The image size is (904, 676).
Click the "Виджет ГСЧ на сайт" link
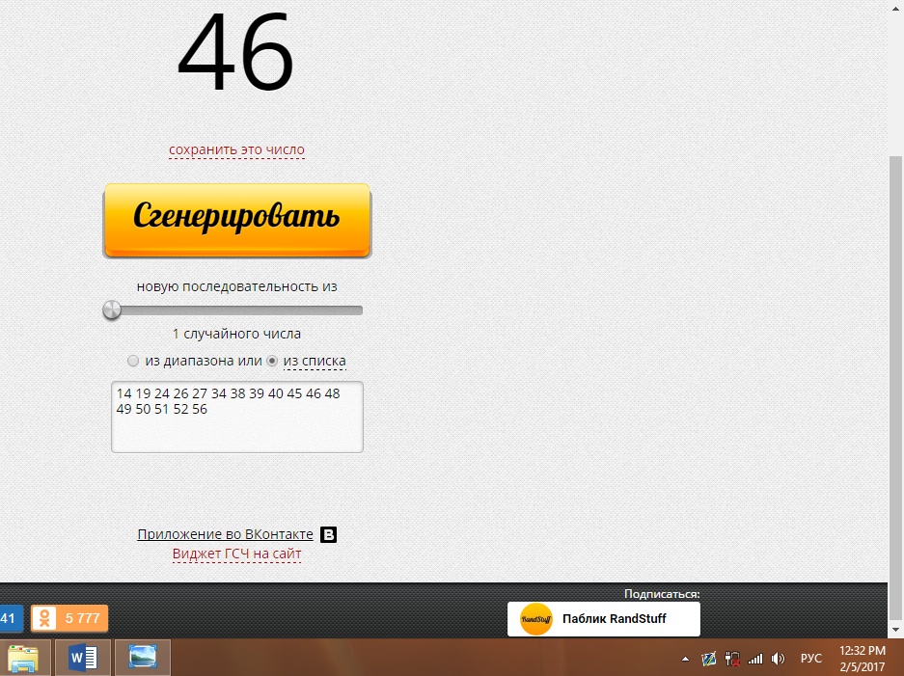tap(236, 554)
